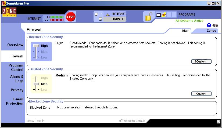Image resolution: width=222 pixels, height=128 pixels.
Task: Click the Trusted Zone slider handle at Med.
Action: [36, 84]
